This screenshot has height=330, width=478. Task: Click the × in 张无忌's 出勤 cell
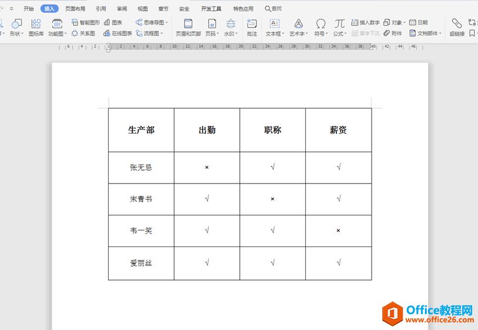[207, 167]
